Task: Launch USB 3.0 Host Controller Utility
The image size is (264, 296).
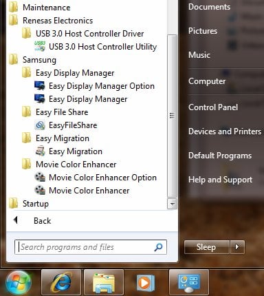Action: point(87,47)
